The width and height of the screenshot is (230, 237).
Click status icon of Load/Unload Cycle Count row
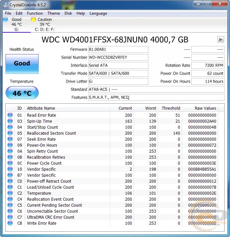[10, 187]
